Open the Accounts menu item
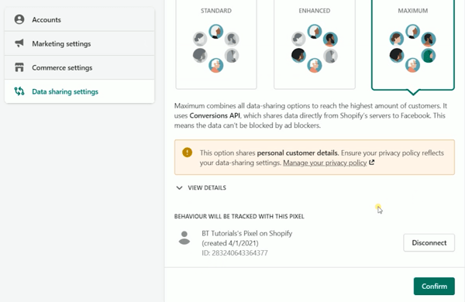465x302 pixels. (x=80, y=19)
